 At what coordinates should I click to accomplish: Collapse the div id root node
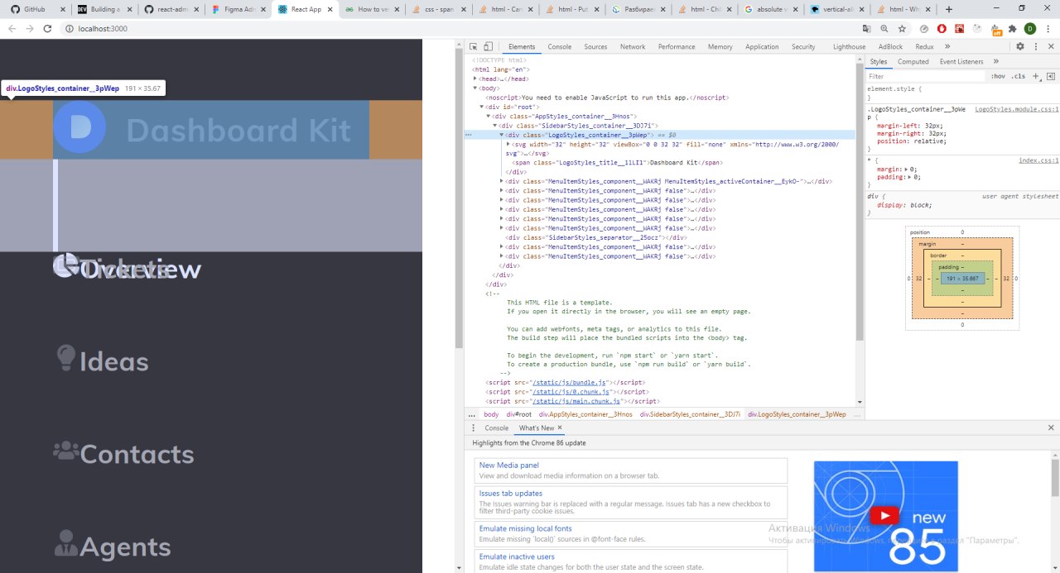coord(482,107)
